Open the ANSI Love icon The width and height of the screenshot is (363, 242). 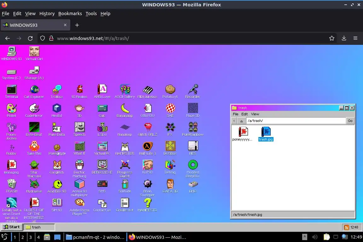click(102, 92)
